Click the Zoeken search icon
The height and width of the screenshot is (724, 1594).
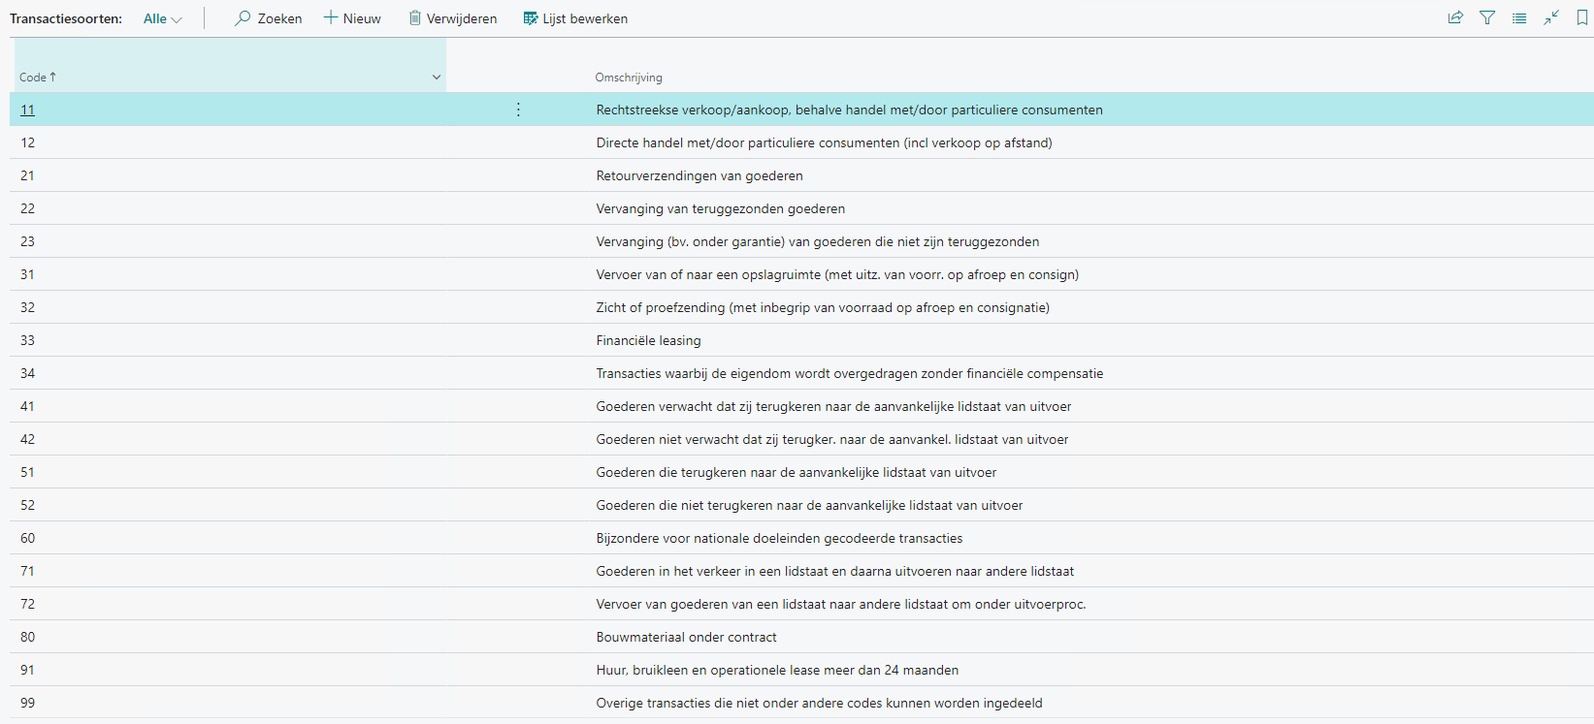tap(244, 18)
